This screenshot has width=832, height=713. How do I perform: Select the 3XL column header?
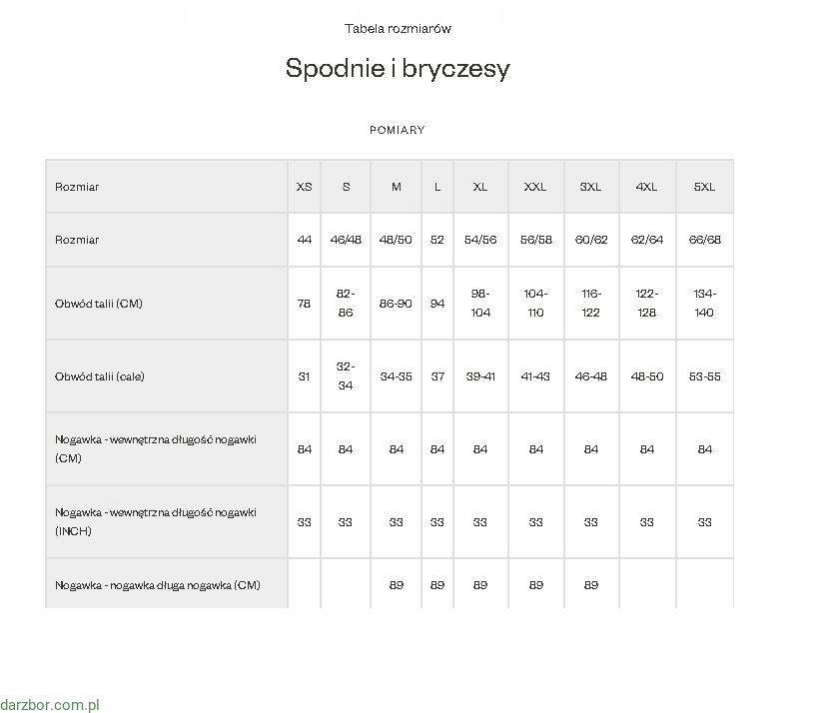pos(591,187)
